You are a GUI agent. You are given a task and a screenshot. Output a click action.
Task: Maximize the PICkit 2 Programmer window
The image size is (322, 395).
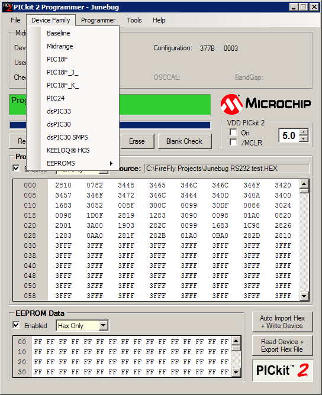(x=303, y=7)
